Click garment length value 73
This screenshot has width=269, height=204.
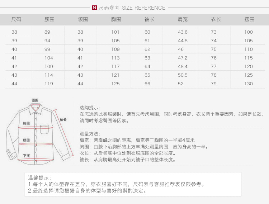click(214, 32)
